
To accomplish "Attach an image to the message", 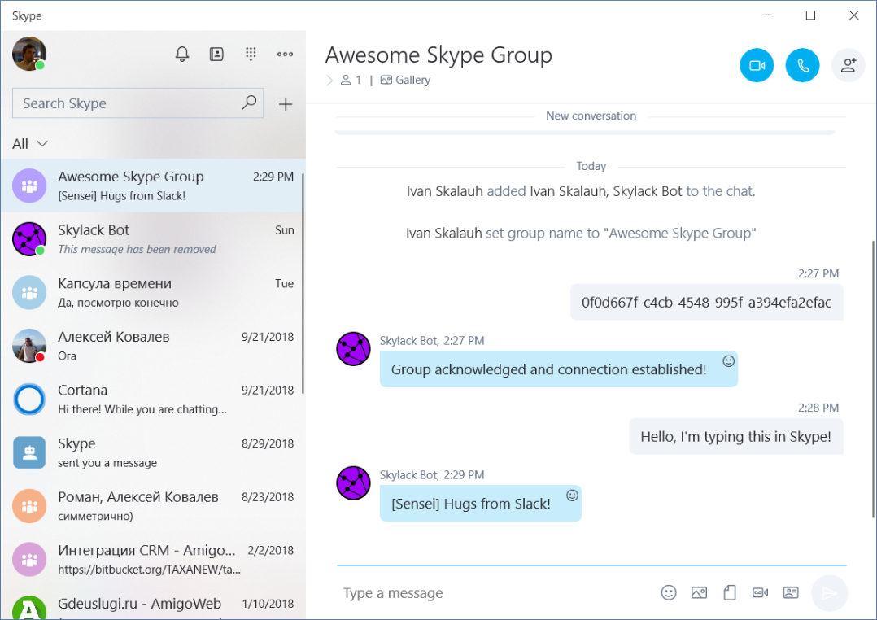I will 699,592.
